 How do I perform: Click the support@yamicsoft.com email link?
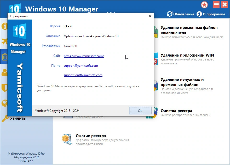[x=81, y=66]
